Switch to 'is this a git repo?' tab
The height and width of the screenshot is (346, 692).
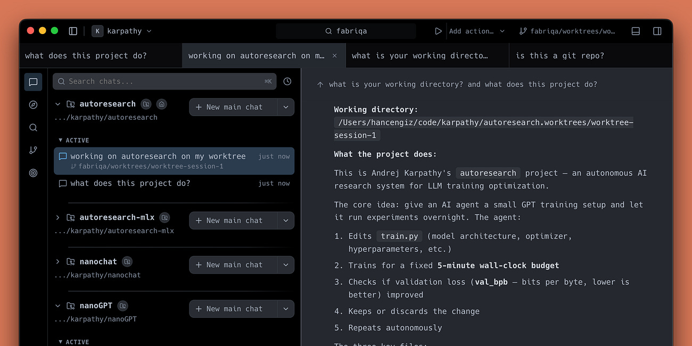[591, 55]
